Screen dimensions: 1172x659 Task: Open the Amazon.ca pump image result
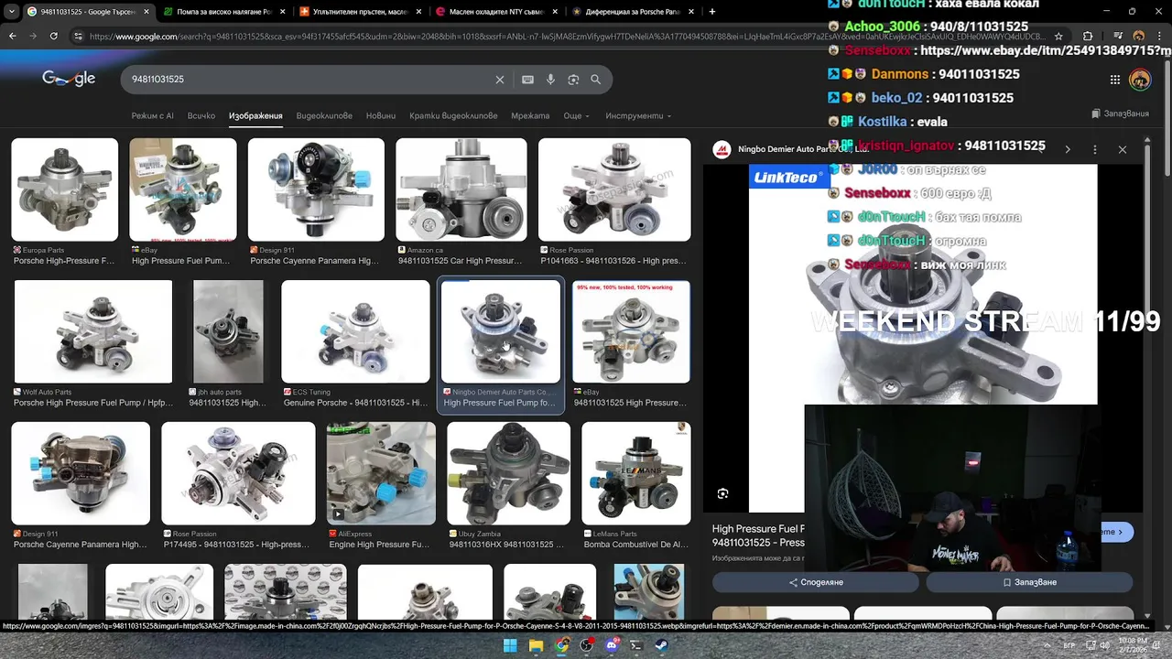click(x=461, y=189)
